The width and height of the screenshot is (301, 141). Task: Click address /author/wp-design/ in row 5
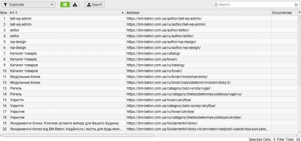[x=198, y=42]
